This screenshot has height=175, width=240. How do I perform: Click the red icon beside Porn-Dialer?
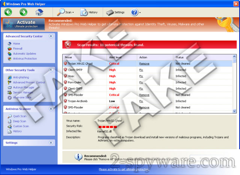pos(65,82)
